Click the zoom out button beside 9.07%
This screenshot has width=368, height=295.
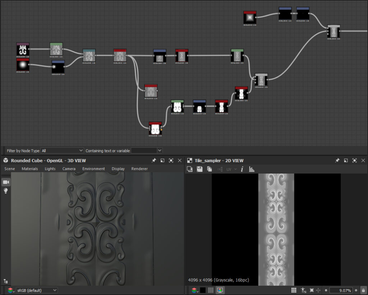click(x=326, y=290)
